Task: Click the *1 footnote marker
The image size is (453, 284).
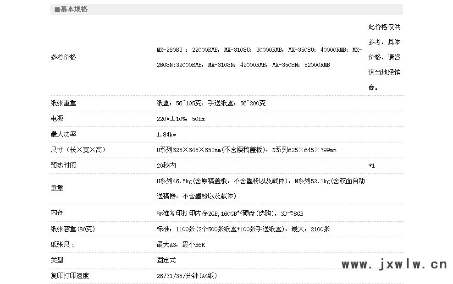Action: pyautogui.click(x=371, y=166)
